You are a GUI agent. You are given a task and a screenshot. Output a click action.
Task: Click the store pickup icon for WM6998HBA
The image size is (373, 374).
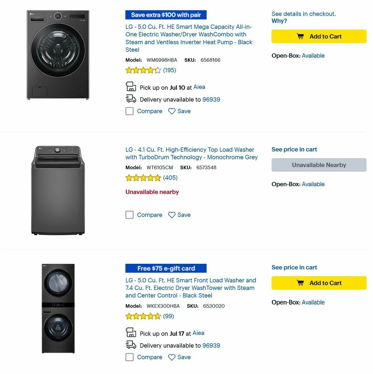pyautogui.click(x=131, y=87)
